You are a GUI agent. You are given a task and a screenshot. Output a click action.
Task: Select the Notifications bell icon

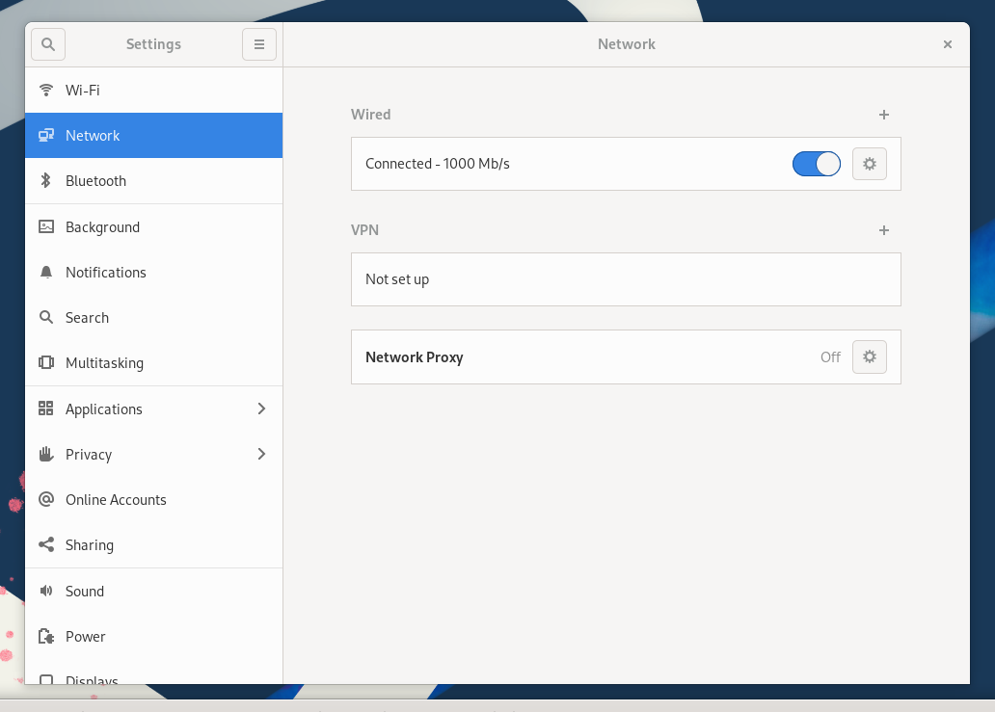pos(46,272)
